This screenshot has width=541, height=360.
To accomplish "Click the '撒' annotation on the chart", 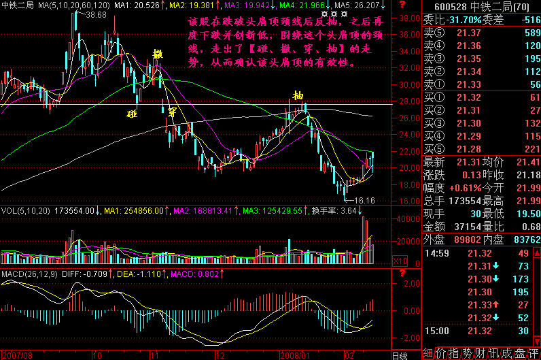I will [x=158, y=54].
